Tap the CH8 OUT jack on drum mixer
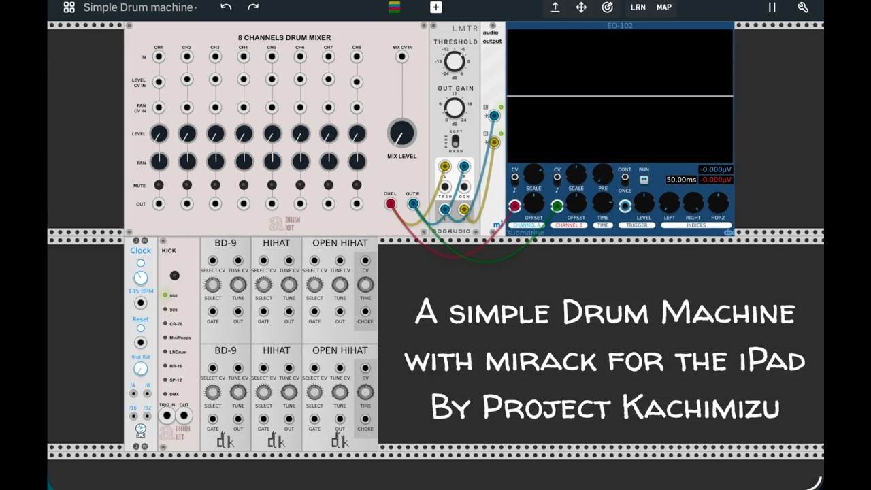The image size is (871, 490). (357, 203)
